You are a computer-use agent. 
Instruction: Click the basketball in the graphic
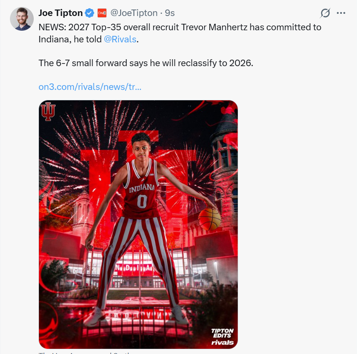(x=210, y=219)
